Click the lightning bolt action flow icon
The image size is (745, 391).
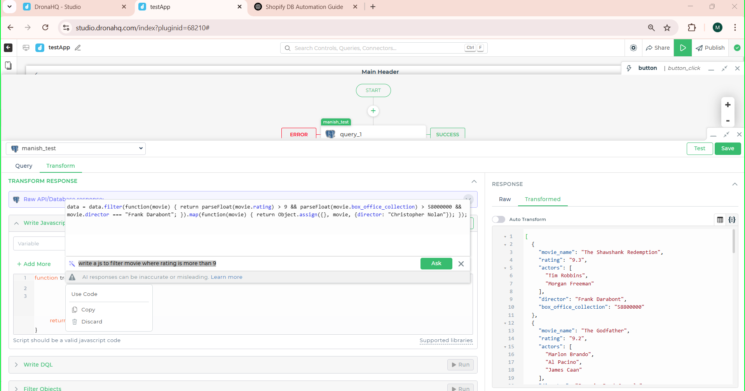click(x=629, y=68)
